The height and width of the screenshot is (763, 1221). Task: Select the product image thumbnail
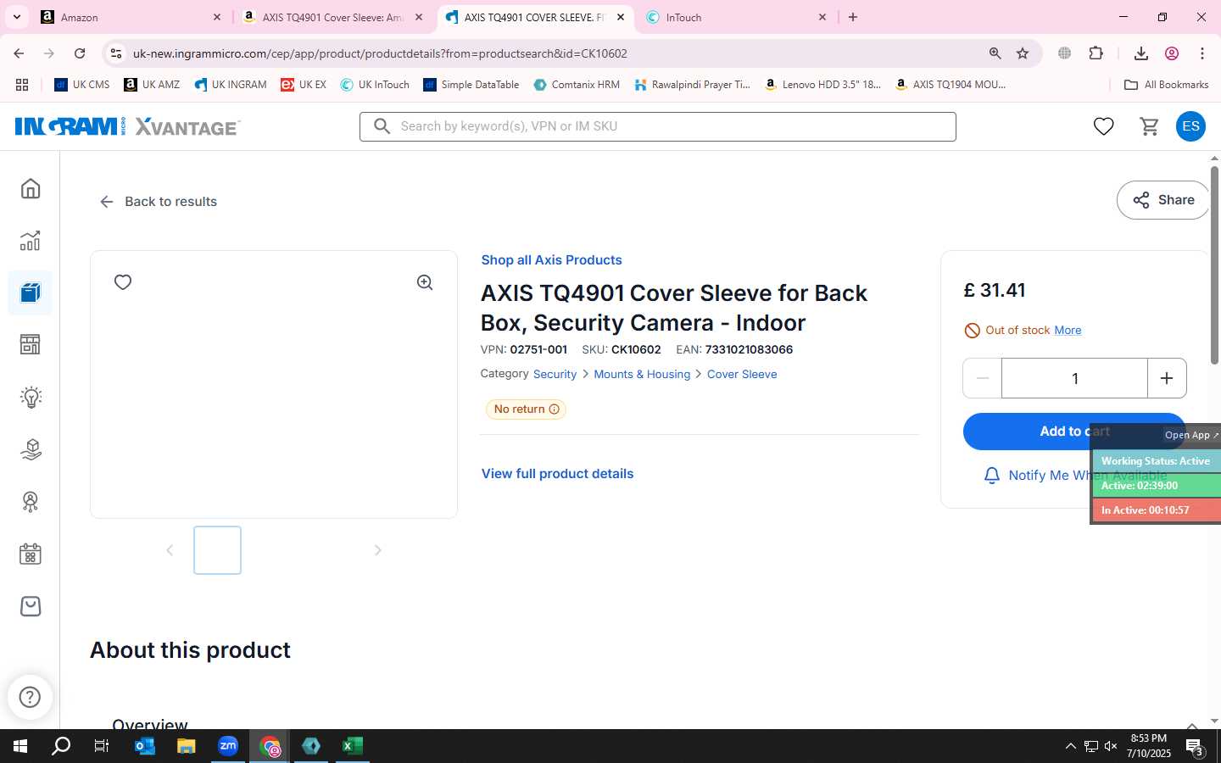point(217,550)
